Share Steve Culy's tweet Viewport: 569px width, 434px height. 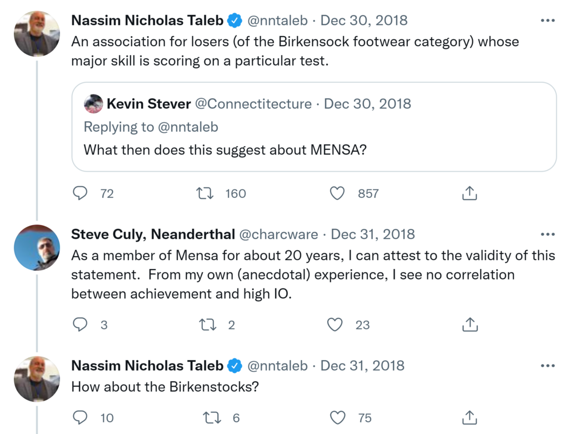pos(470,325)
